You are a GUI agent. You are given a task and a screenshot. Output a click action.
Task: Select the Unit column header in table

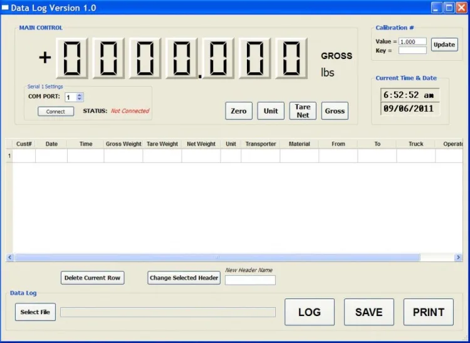(231, 144)
